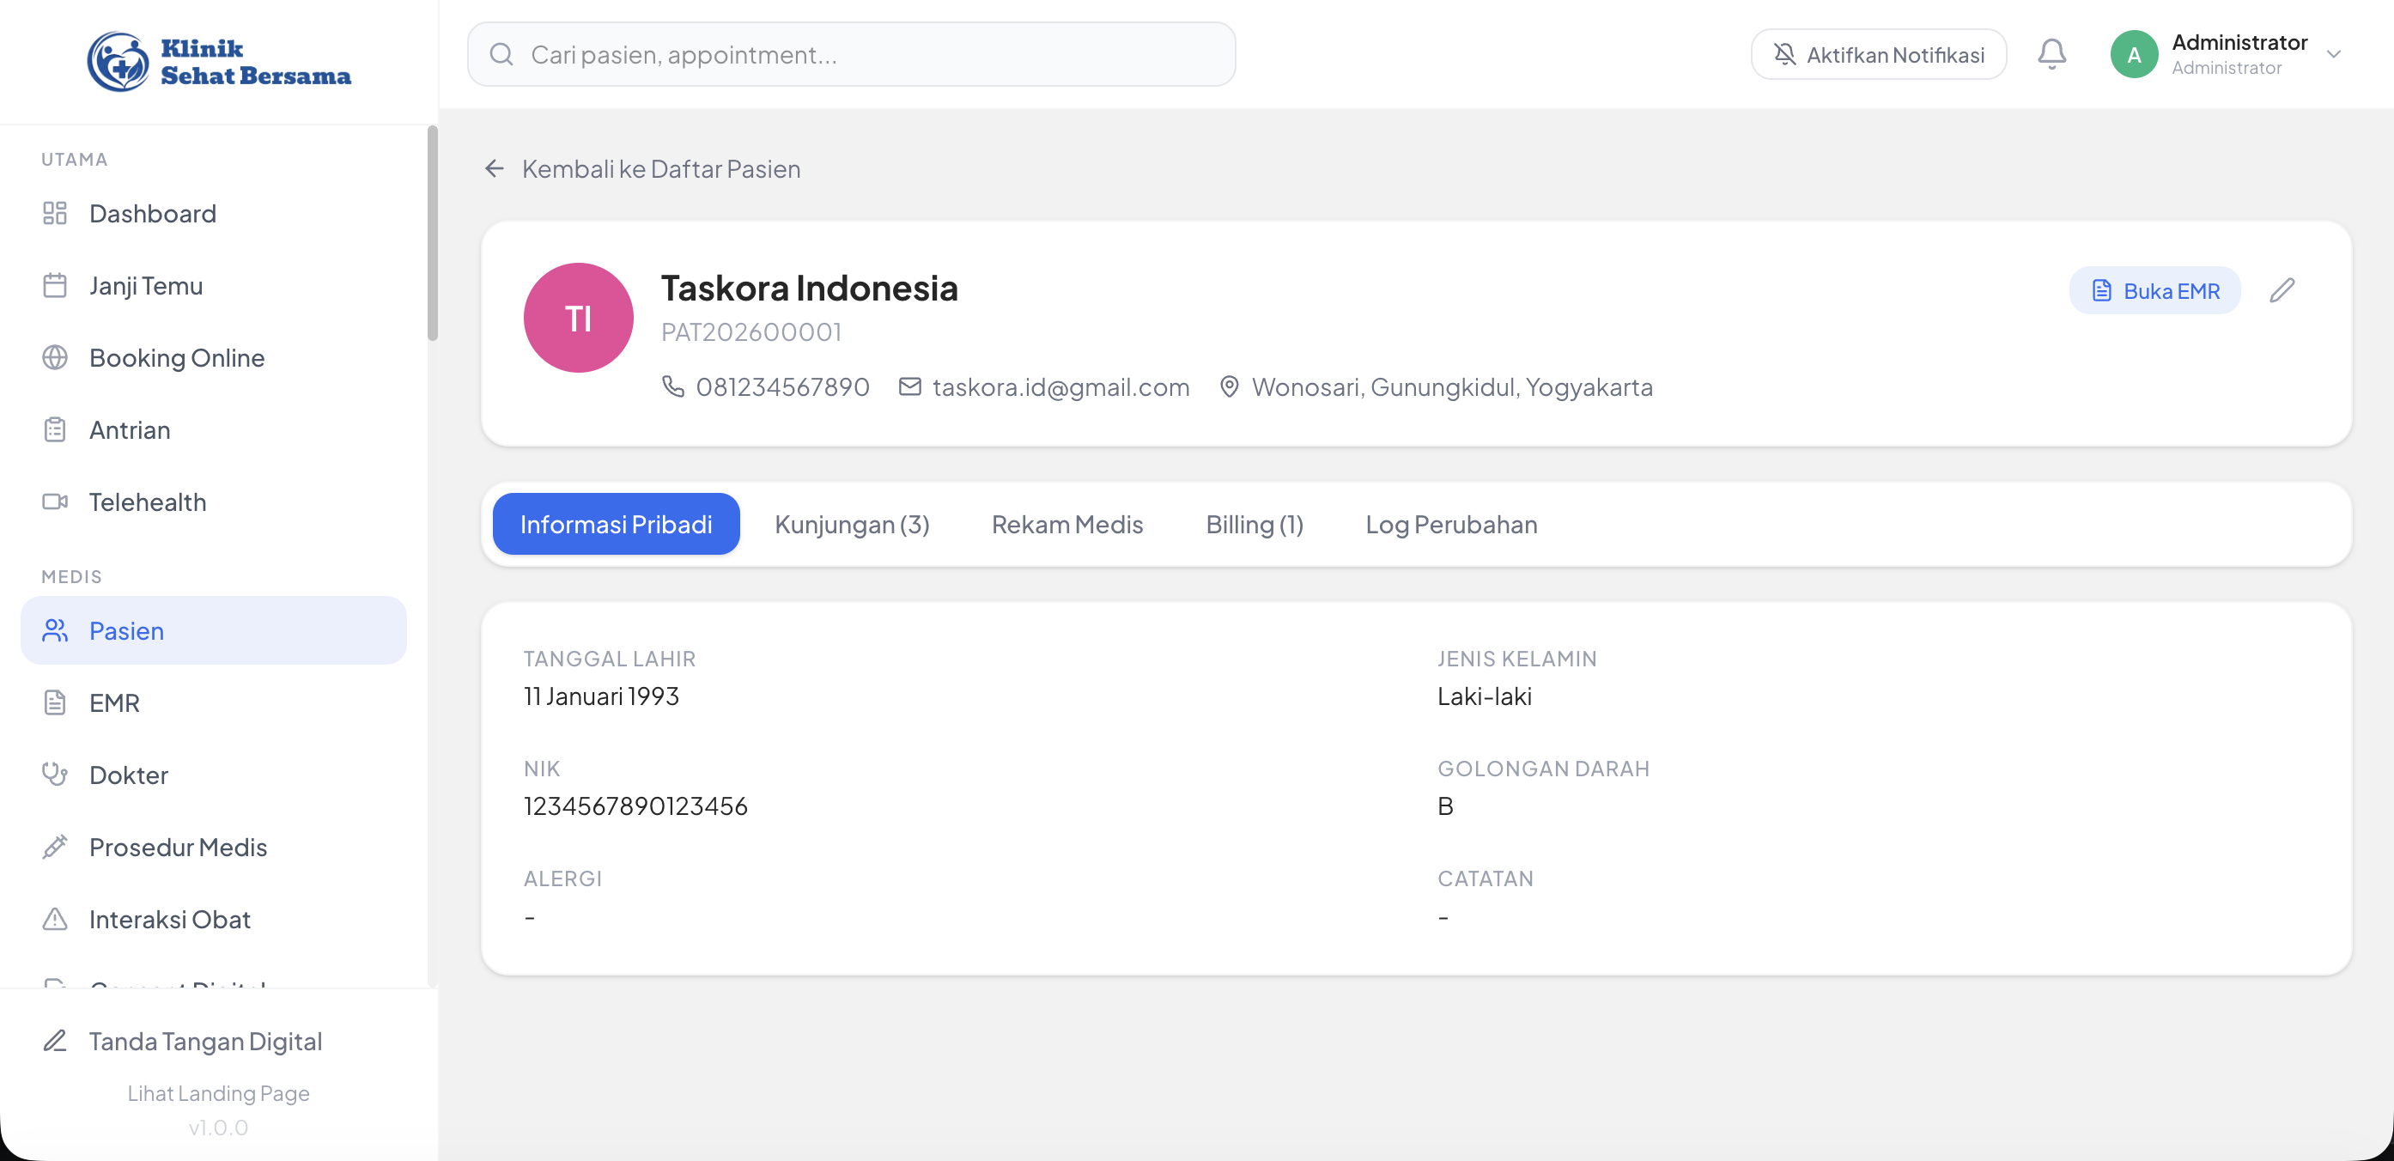Open the Prosedur Medis section
Screen dimensions: 2394x1161
[x=179, y=847]
